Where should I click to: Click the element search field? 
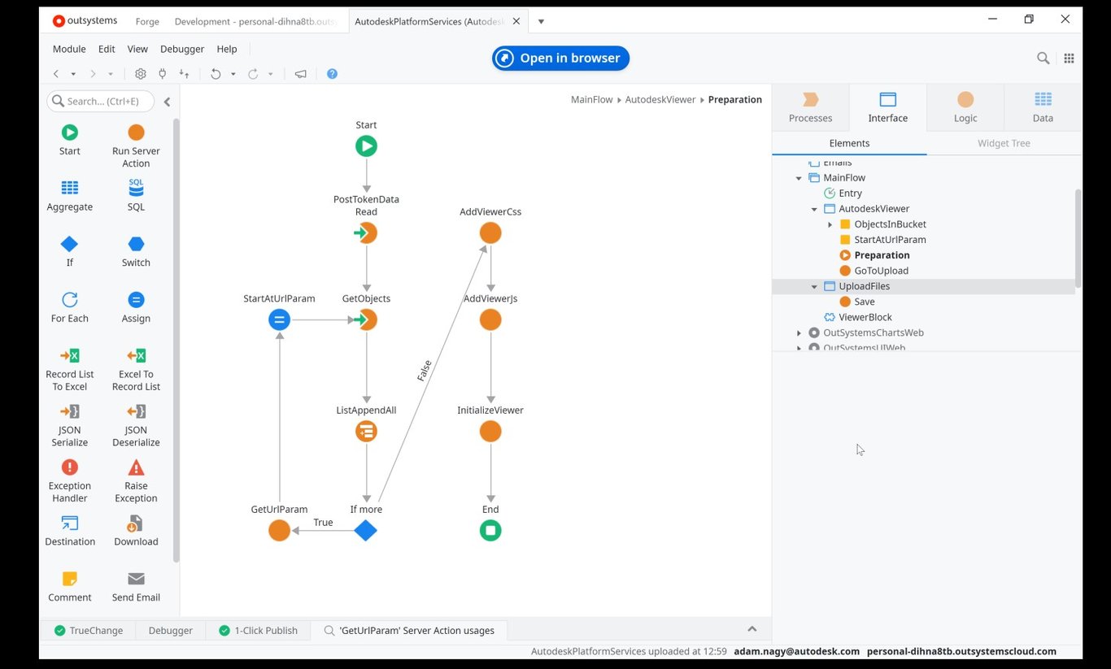pyautogui.click(x=100, y=101)
